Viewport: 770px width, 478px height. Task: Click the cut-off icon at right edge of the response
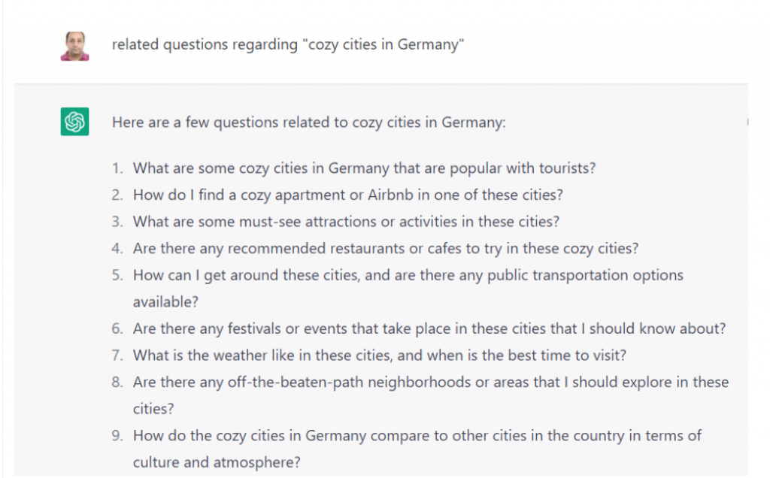pos(747,121)
